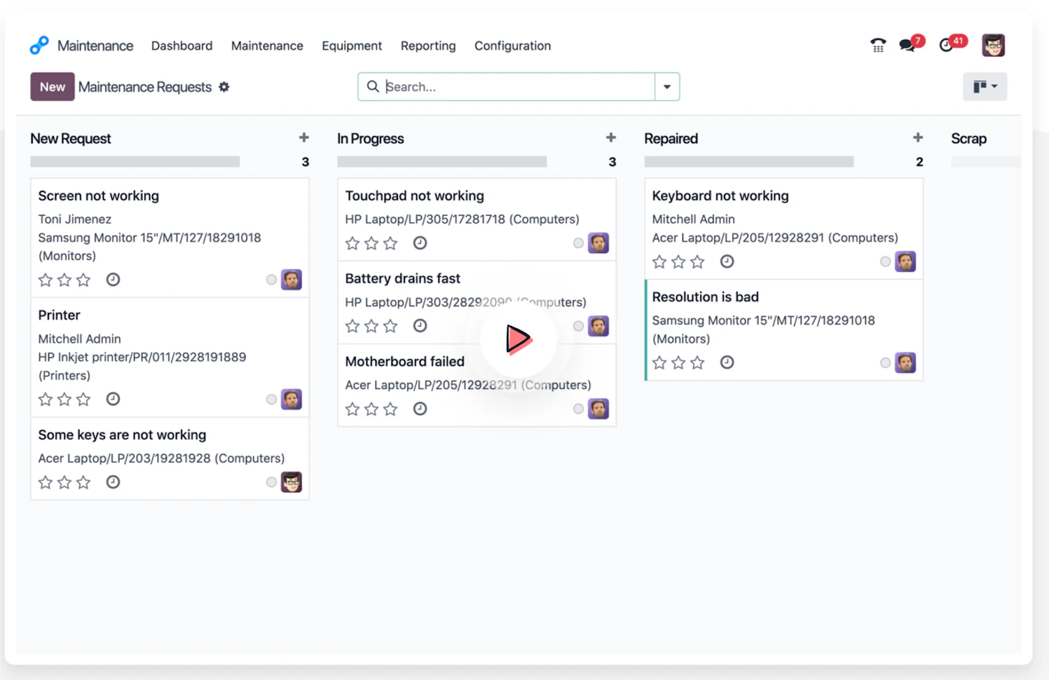Click the In Progress column progress bar

click(442, 162)
